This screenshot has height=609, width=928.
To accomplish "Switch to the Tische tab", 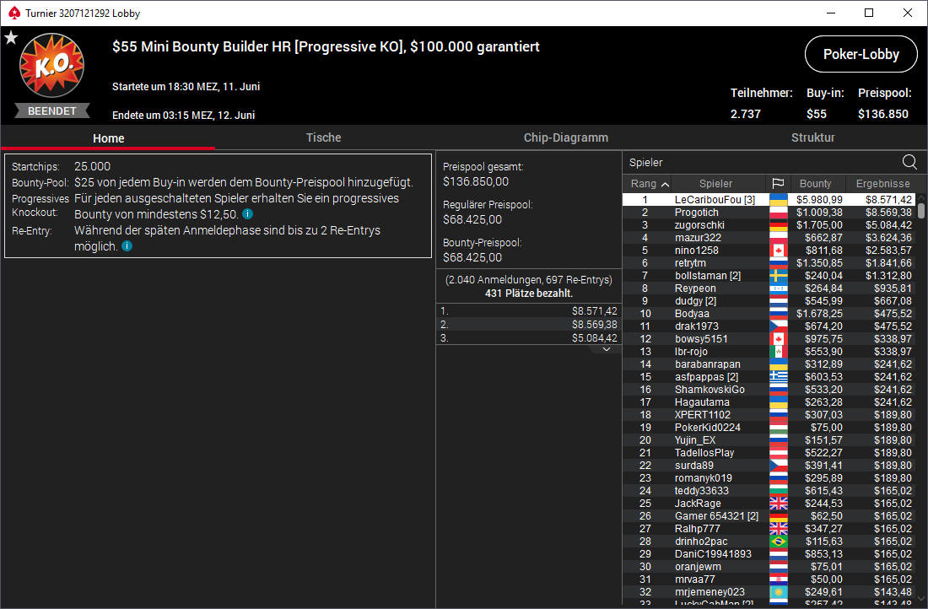I will [x=323, y=137].
